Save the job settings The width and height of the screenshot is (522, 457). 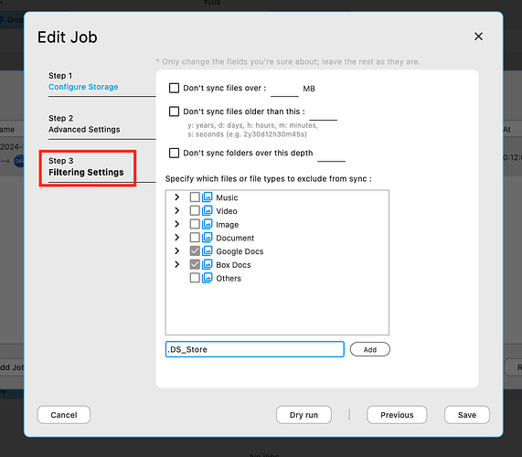(x=467, y=415)
